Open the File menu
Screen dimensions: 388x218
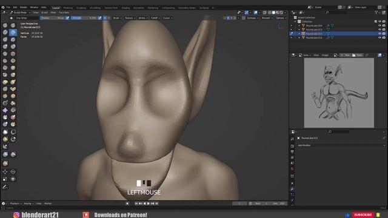click(8, 7)
